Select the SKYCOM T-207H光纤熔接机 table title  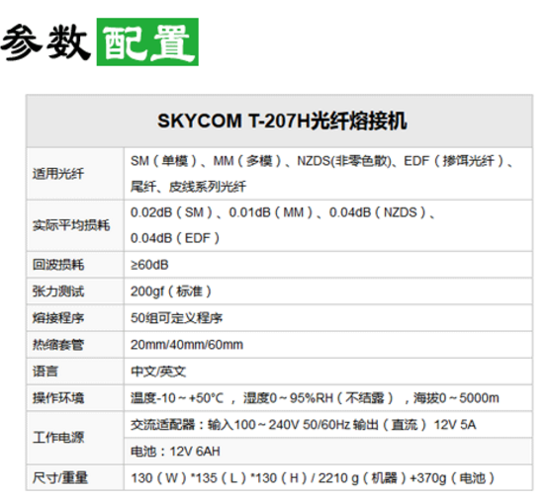coord(282,121)
